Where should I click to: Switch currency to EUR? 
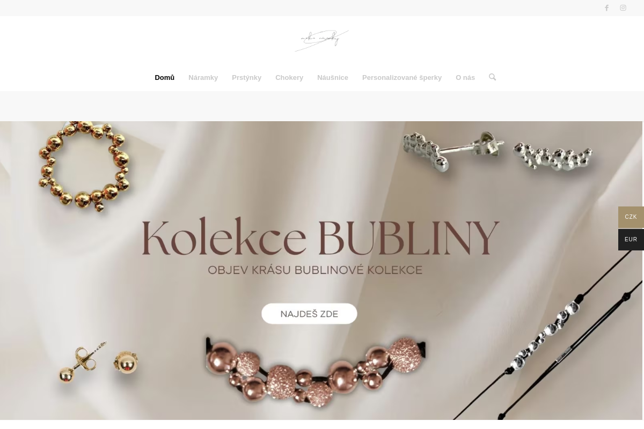pos(631,240)
